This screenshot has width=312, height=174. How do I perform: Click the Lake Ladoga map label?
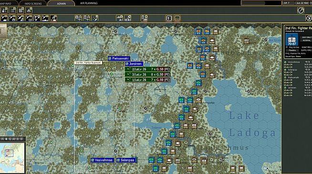252,124
